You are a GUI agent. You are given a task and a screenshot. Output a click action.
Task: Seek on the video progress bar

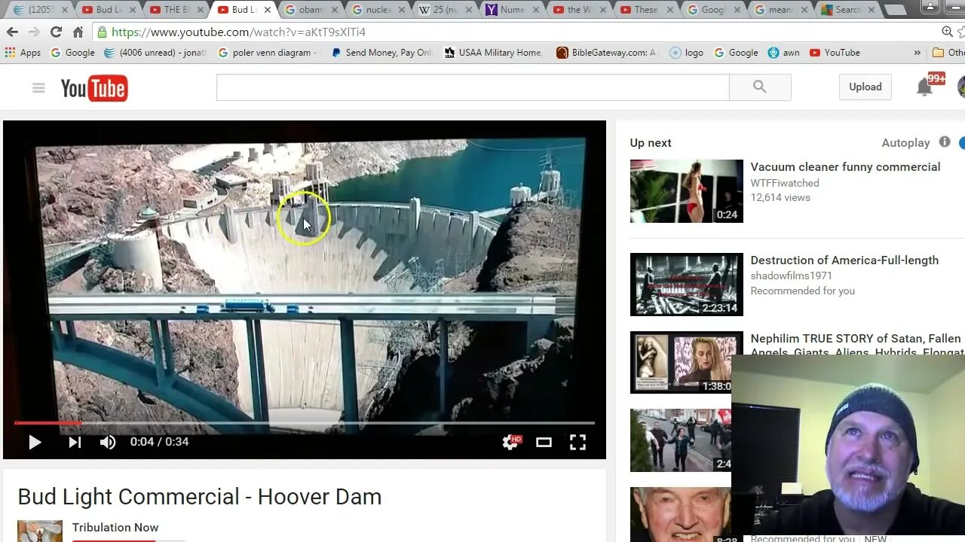point(305,423)
